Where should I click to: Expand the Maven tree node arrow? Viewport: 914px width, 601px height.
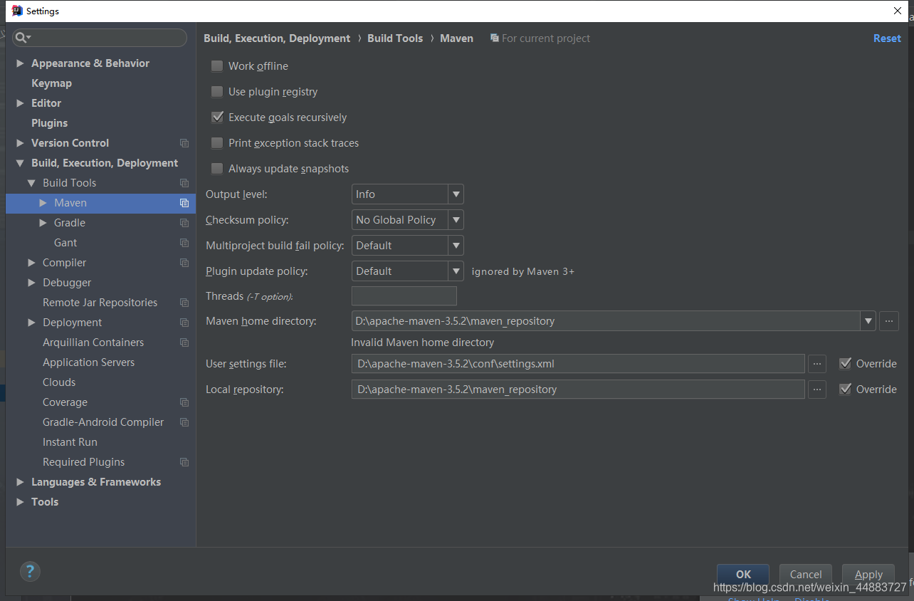coord(43,203)
